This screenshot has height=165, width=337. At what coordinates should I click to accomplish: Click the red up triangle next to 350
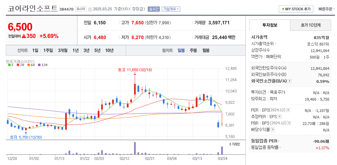click(x=24, y=36)
